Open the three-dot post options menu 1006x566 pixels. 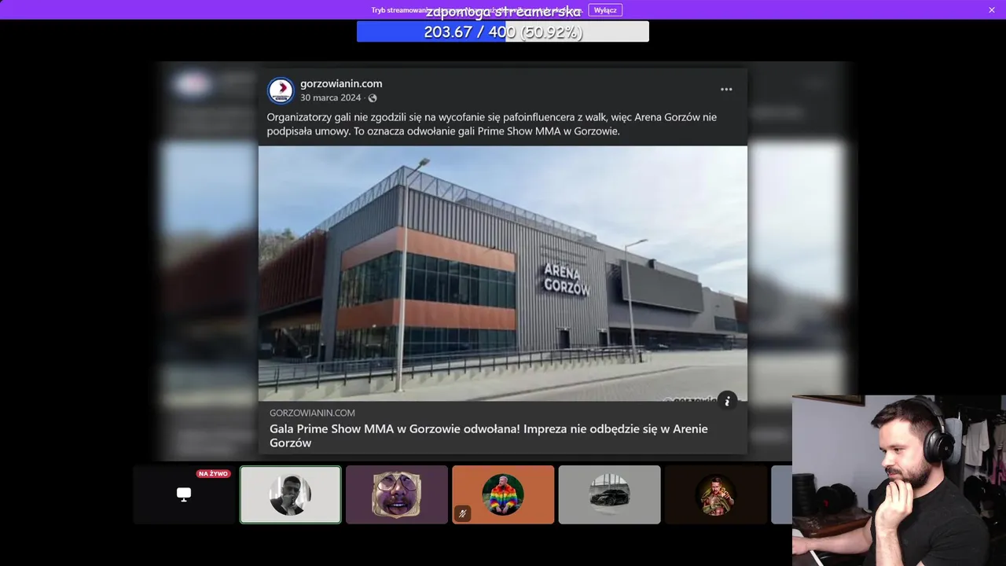click(726, 90)
